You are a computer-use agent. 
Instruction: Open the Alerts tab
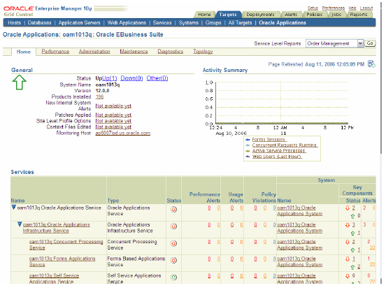[291, 15]
